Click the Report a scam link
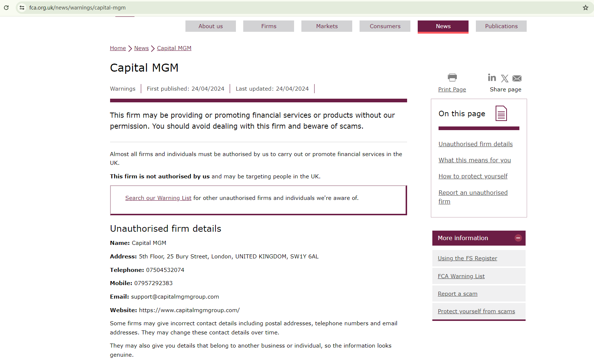Screen dimensions: 594x360 [x=458, y=294]
